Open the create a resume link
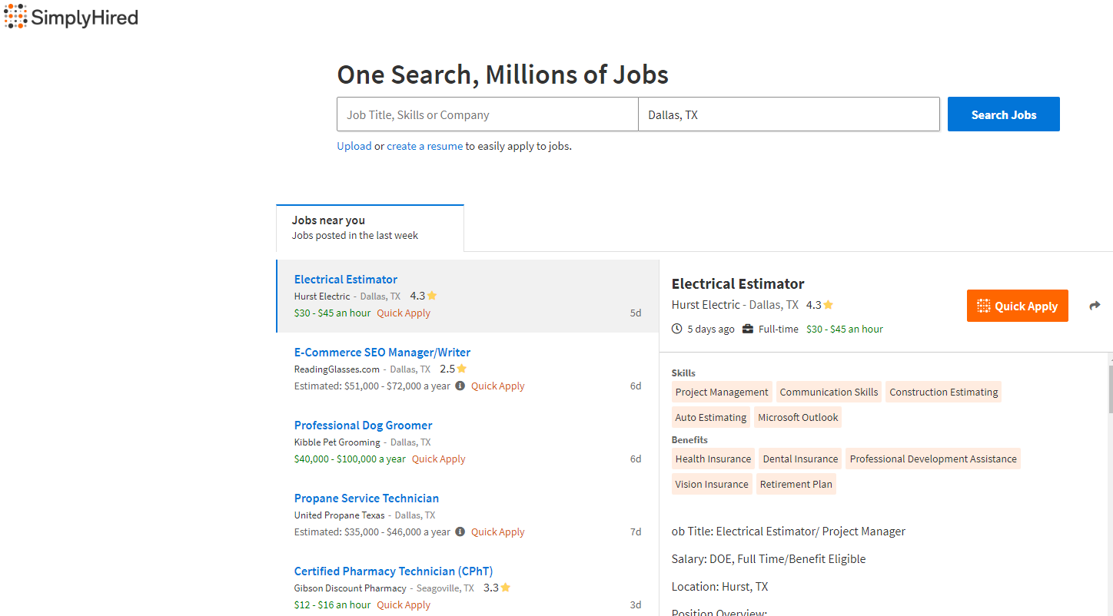This screenshot has width=1113, height=616. pos(424,146)
